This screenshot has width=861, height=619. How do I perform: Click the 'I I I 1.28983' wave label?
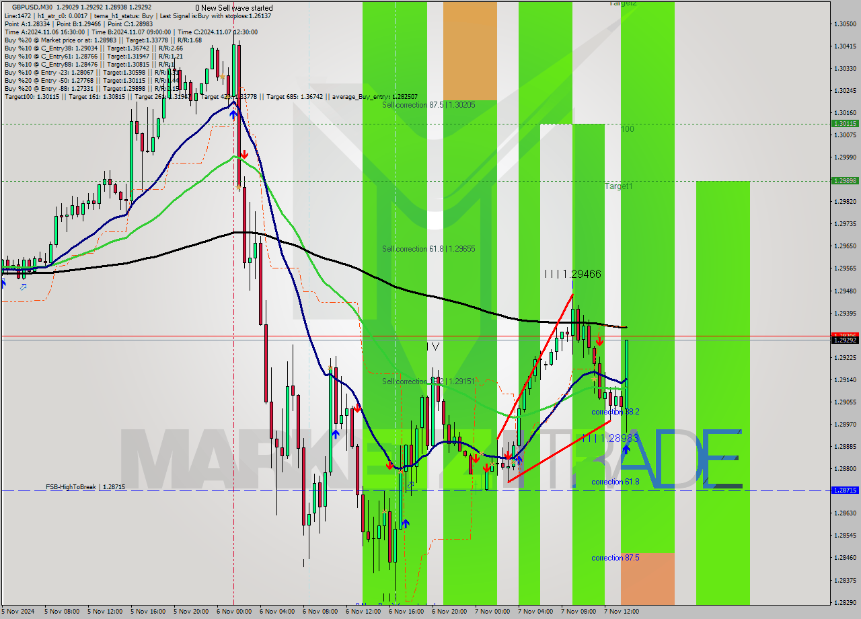tap(610, 438)
